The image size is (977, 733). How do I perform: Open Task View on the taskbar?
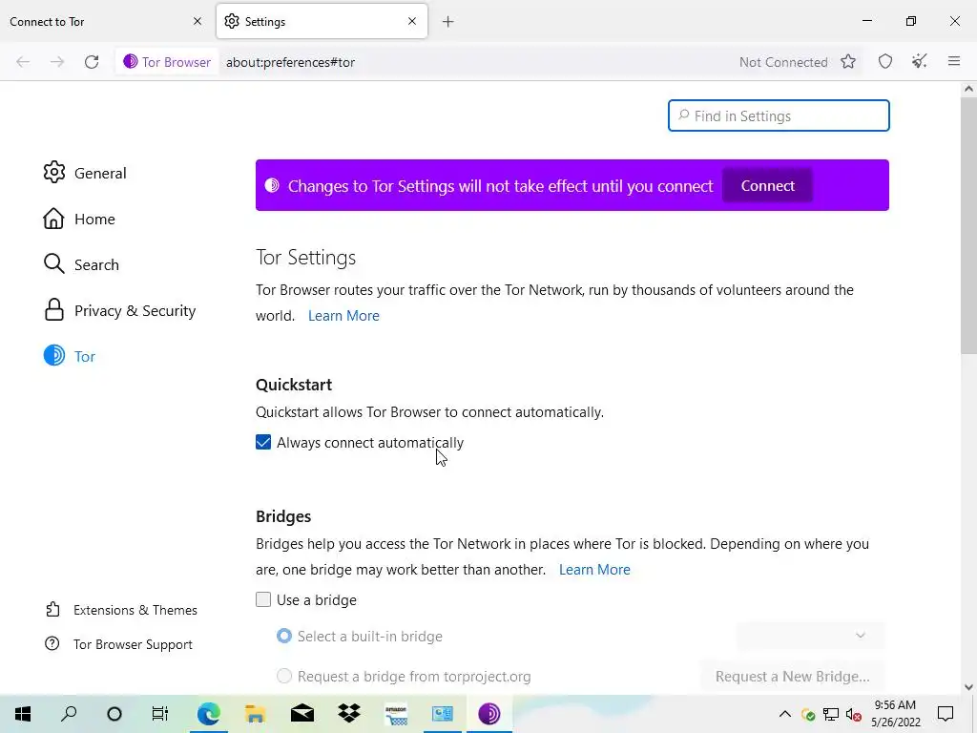click(160, 714)
